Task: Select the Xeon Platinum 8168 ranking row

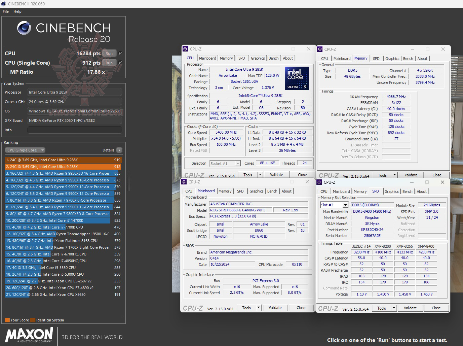Action: coord(63,241)
